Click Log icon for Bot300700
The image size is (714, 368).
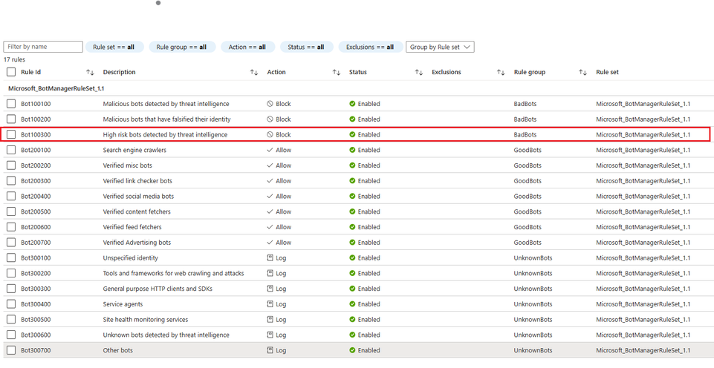[x=270, y=350]
